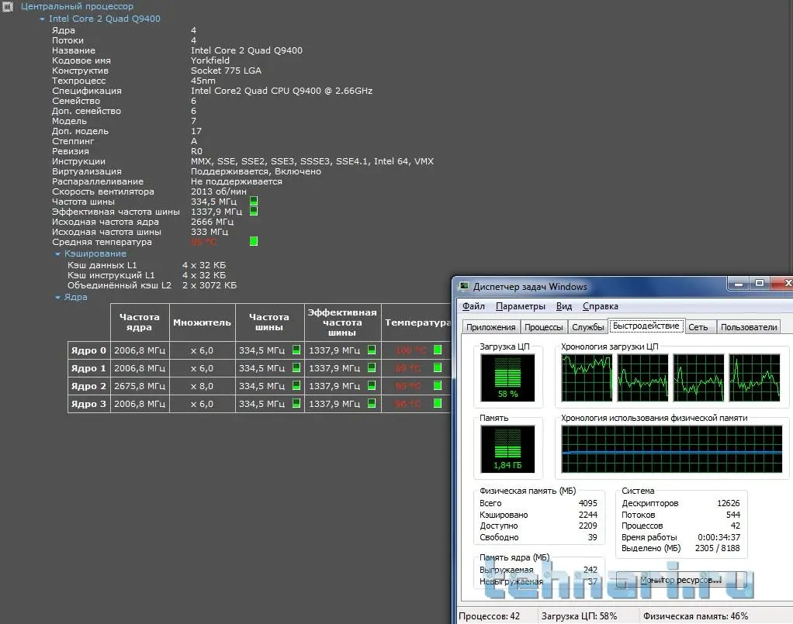Click green icon beside Частота шины value
The height and width of the screenshot is (624, 793).
click(254, 202)
